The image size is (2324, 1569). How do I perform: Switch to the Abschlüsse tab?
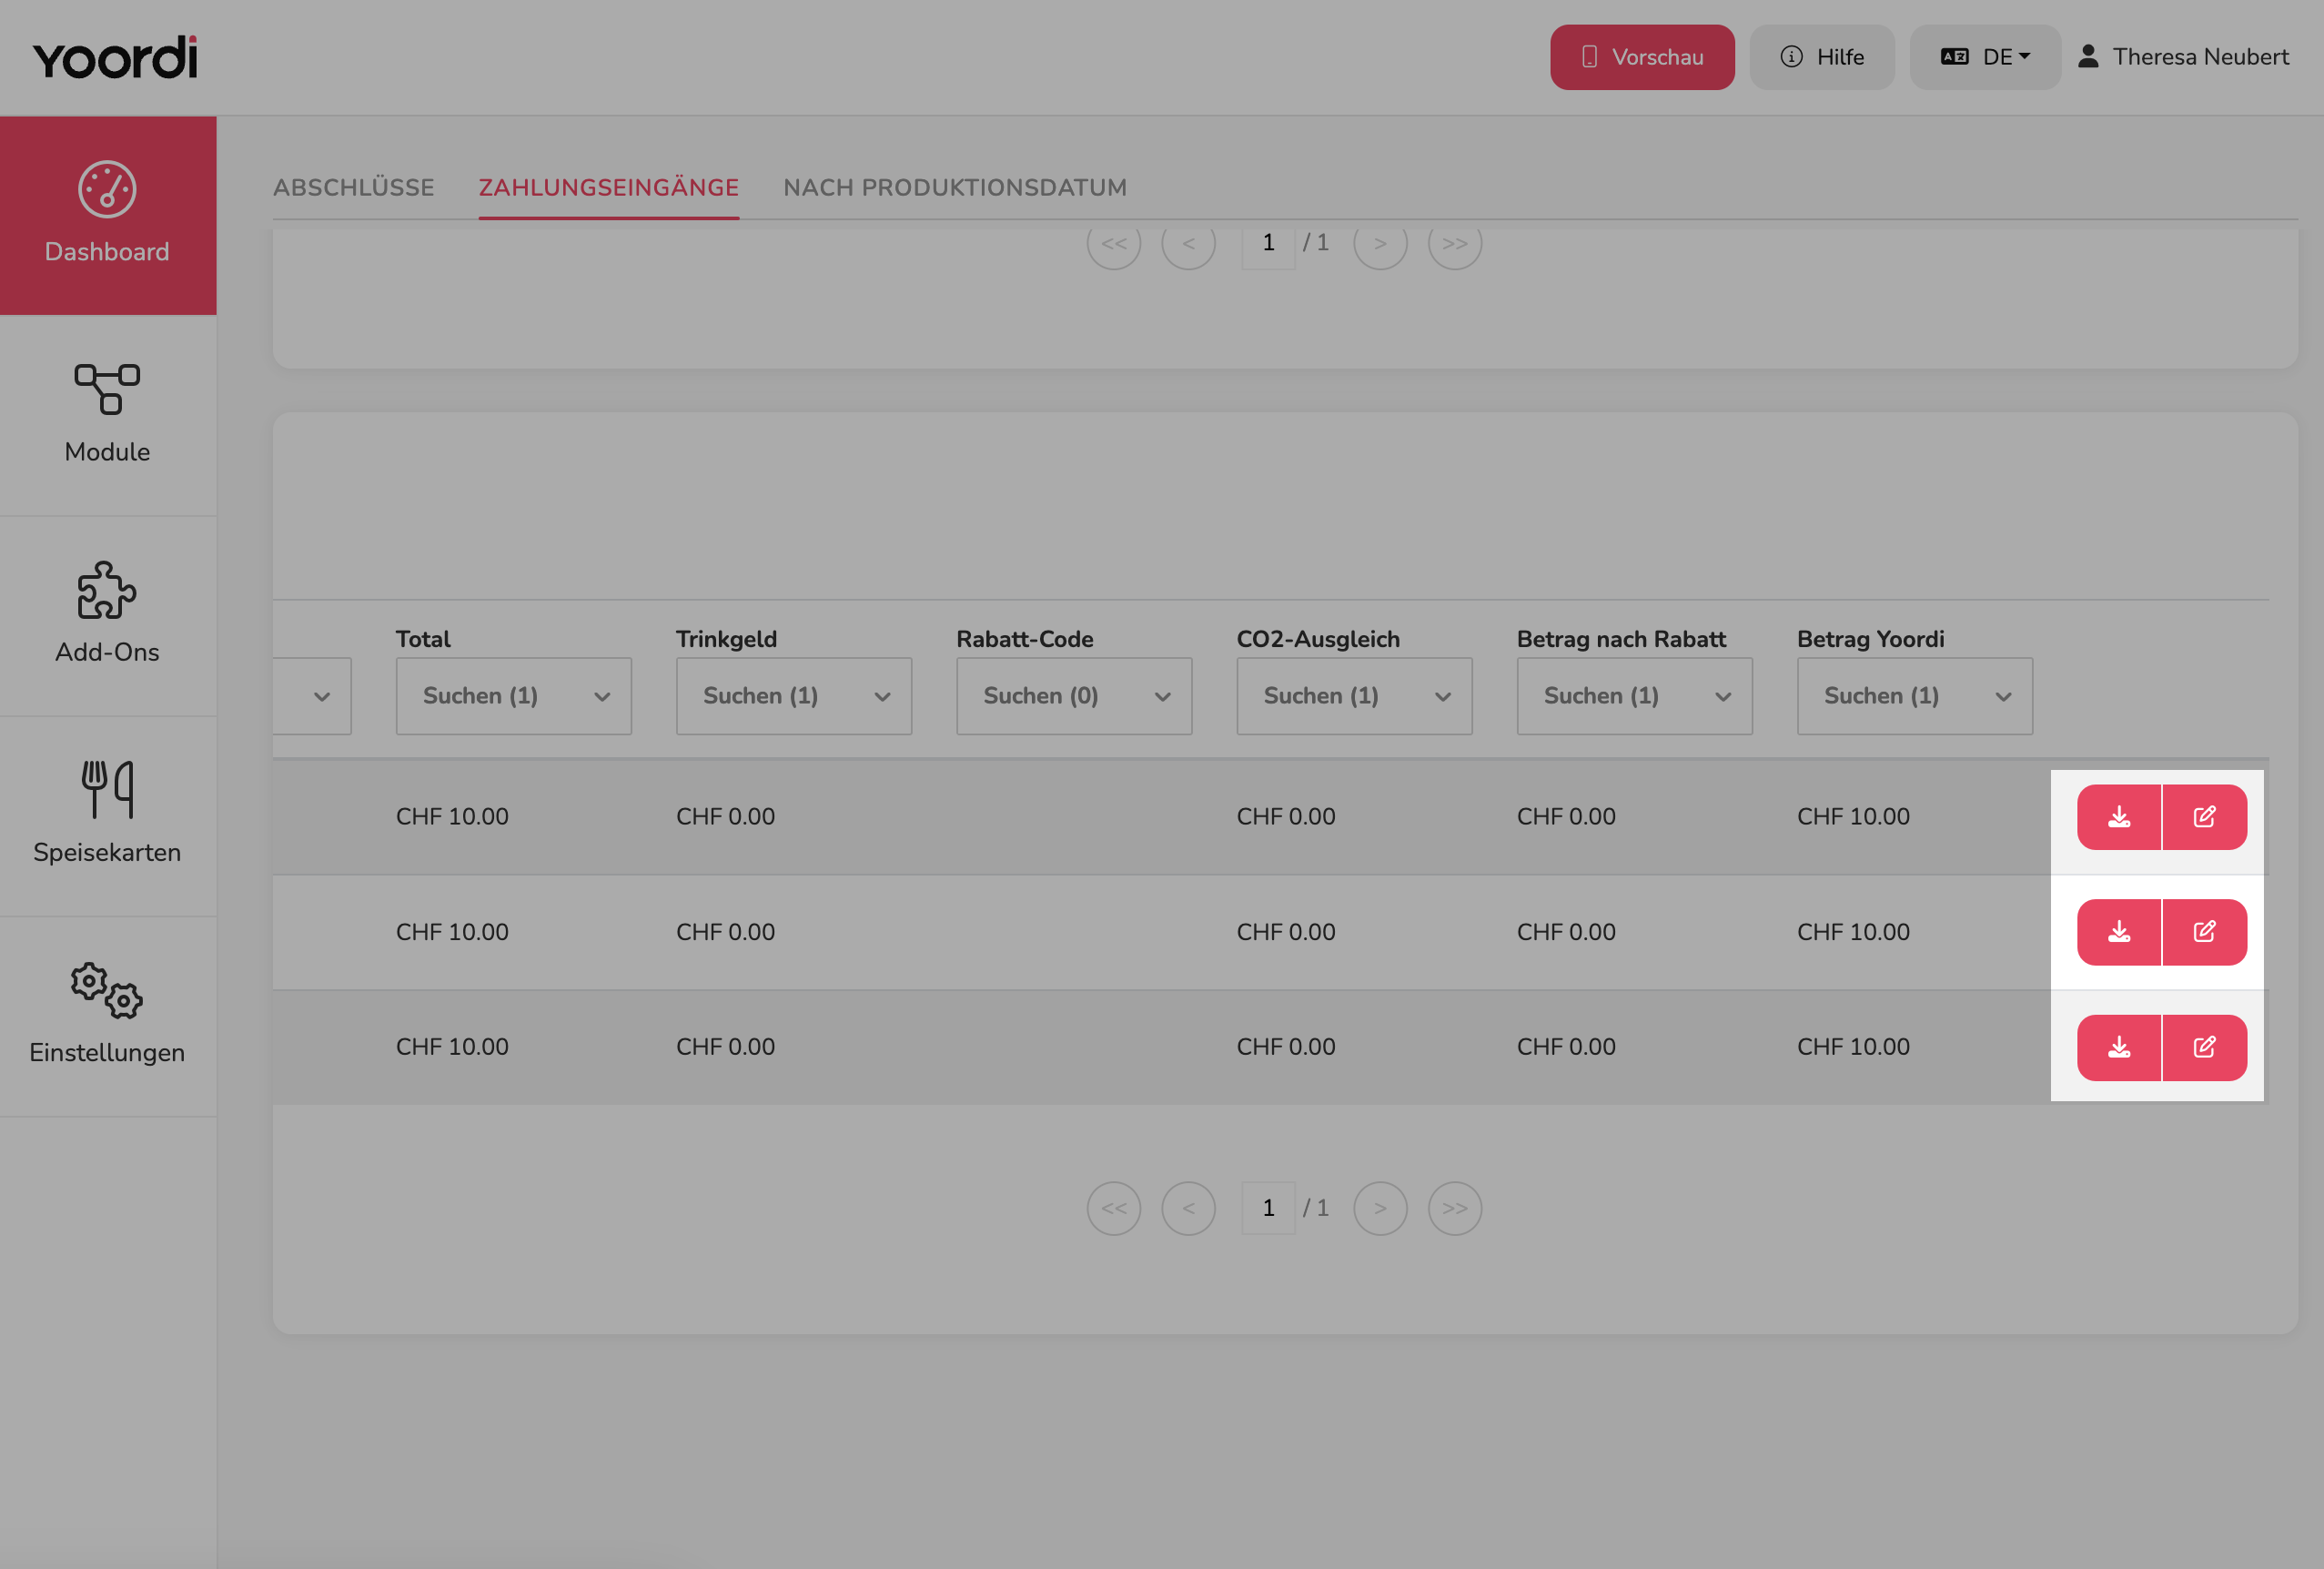[353, 188]
